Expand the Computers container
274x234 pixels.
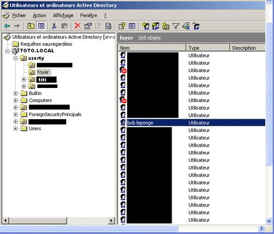[15, 100]
